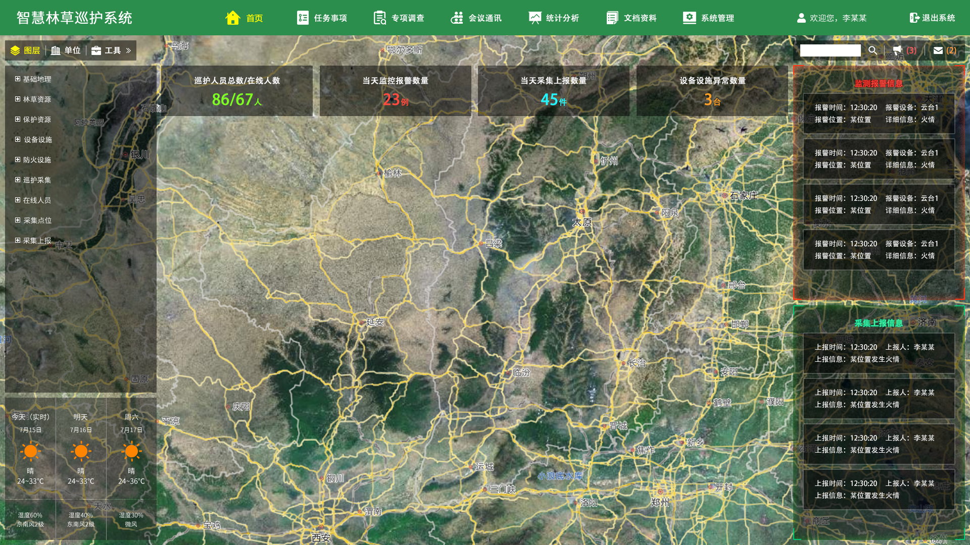Open announcements megaphone icon (3)
The width and height of the screenshot is (970, 545).
pyautogui.click(x=898, y=50)
